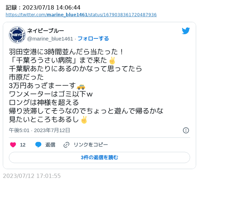Open 3件の返信を読む replies button

coord(99,157)
